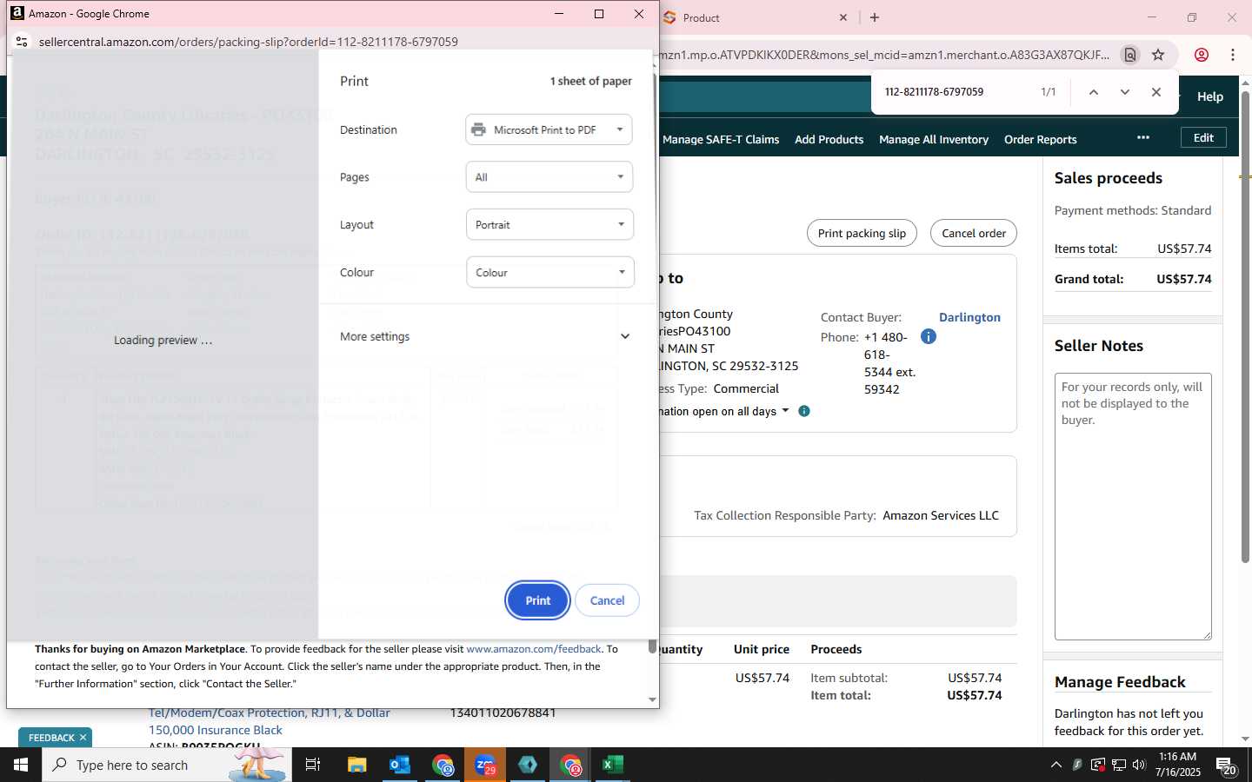Open Help in Seller Central
The width and height of the screenshot is (1252, 782).
pyautogui.click(x=1209, y=96)
